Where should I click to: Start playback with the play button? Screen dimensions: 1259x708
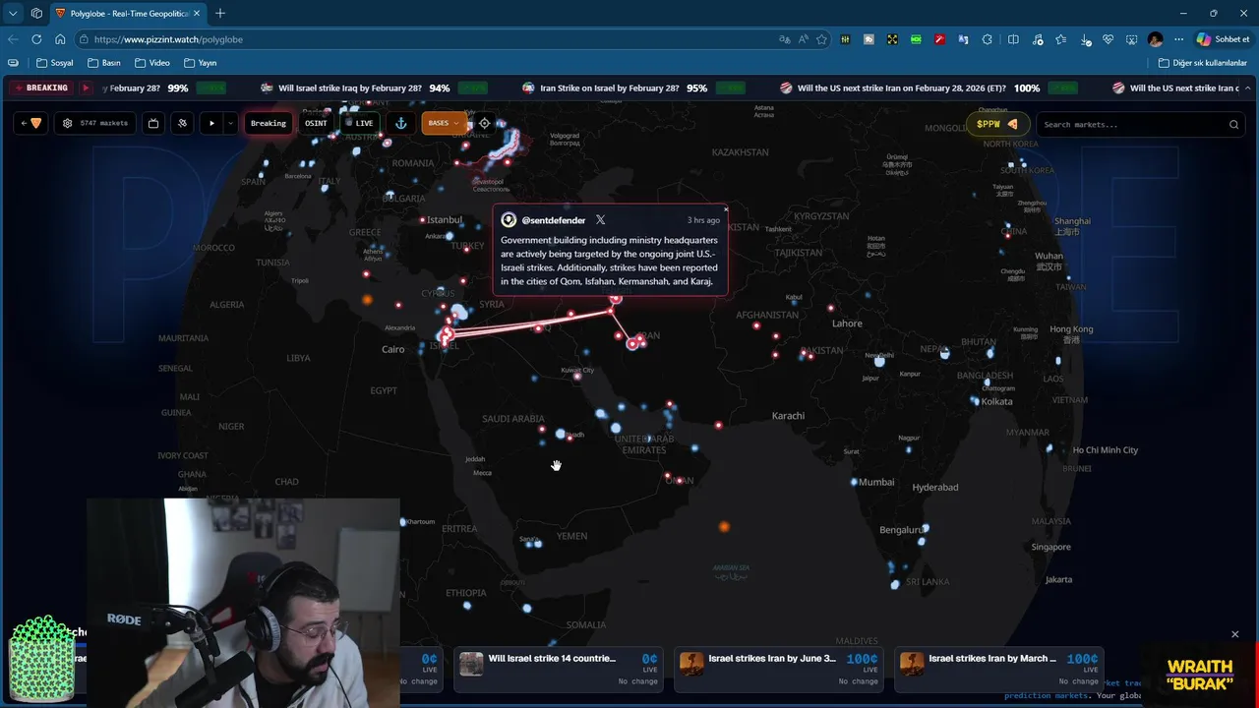click(x=211, y=124)
